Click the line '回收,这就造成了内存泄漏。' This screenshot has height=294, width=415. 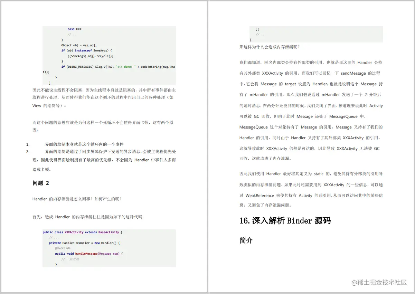[x=265, y=159]
